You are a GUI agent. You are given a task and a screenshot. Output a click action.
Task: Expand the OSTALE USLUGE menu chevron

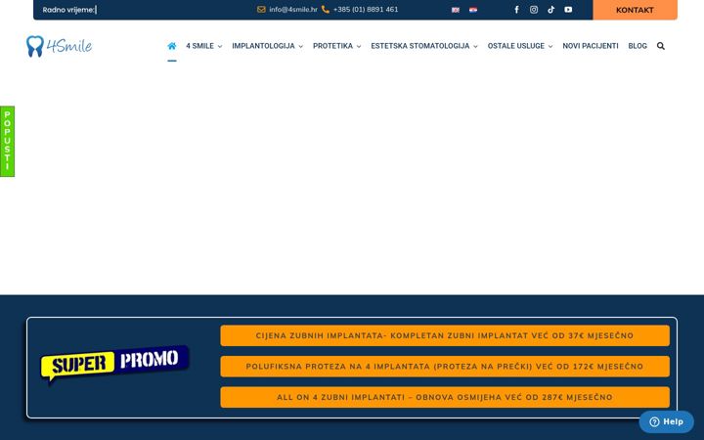point(550,46)
